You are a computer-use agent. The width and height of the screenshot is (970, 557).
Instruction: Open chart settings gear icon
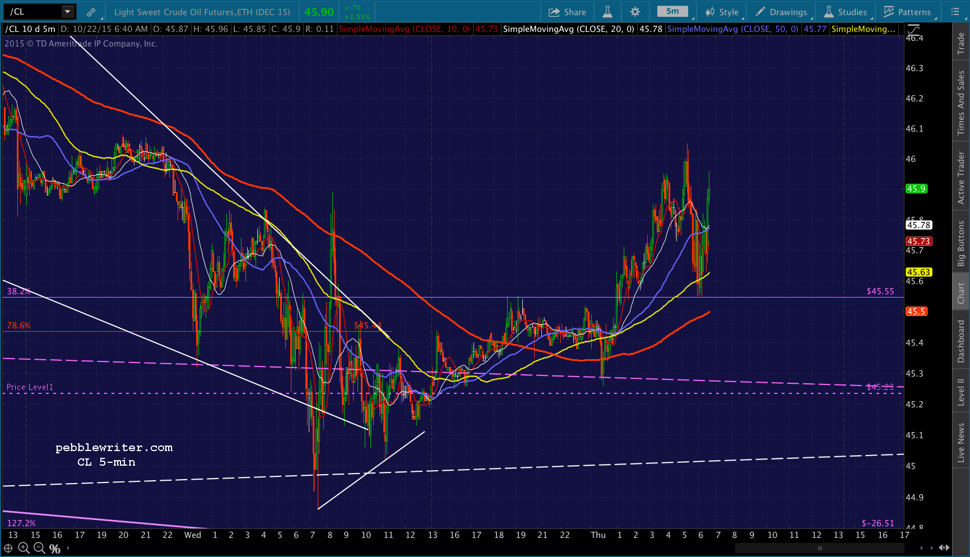[x=635, y=12]
